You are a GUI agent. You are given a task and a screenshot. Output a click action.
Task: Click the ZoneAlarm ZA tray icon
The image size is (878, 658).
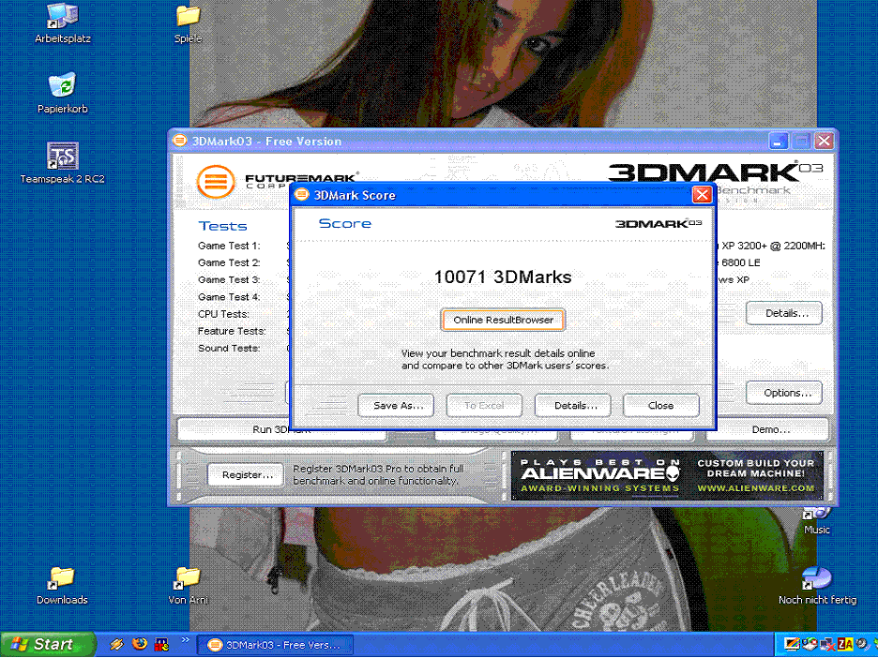845,645
